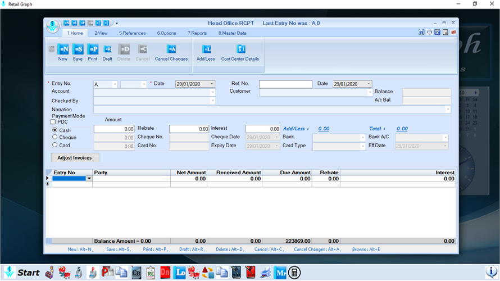Click the round application logo button

click(53, 26)
